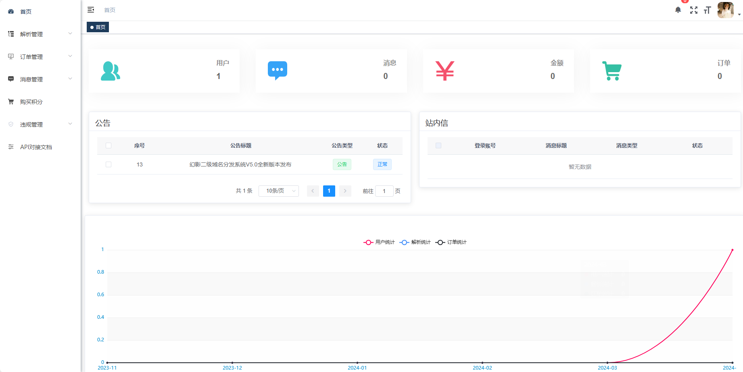Check the select-all box in 公告 table
The width and height of the screenshot is (743, 372).
[109, 145]
